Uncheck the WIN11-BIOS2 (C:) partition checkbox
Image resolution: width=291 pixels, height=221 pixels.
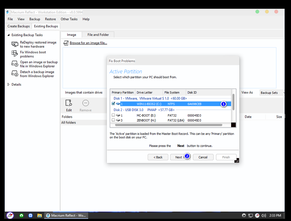tap(113, 104)
